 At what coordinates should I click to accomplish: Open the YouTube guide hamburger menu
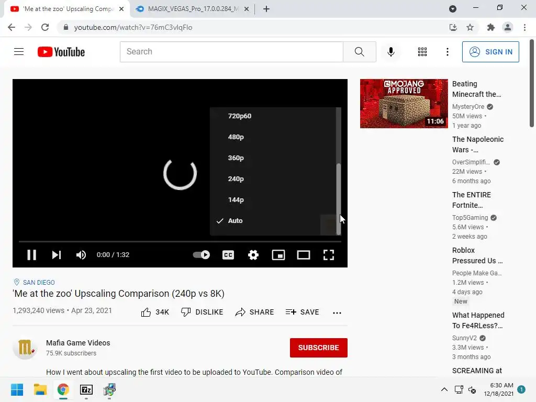pyautogui.click(x=19, y=52)
